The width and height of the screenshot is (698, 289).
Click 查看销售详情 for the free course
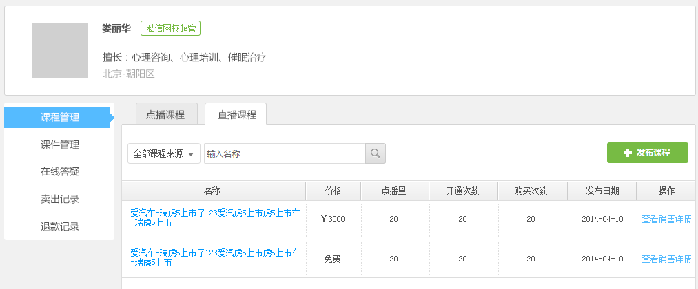tap(666, 259)
